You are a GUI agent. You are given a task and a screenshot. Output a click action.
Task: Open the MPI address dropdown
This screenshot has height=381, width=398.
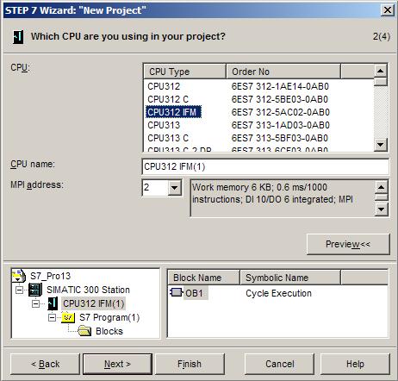pyautogui.click(x=174, y=188)
